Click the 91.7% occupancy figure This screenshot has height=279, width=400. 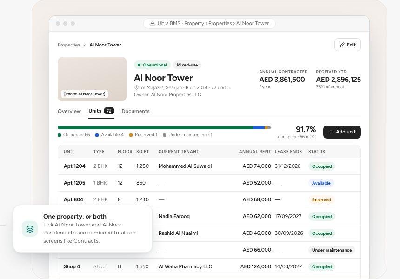(x=306, y=129)
